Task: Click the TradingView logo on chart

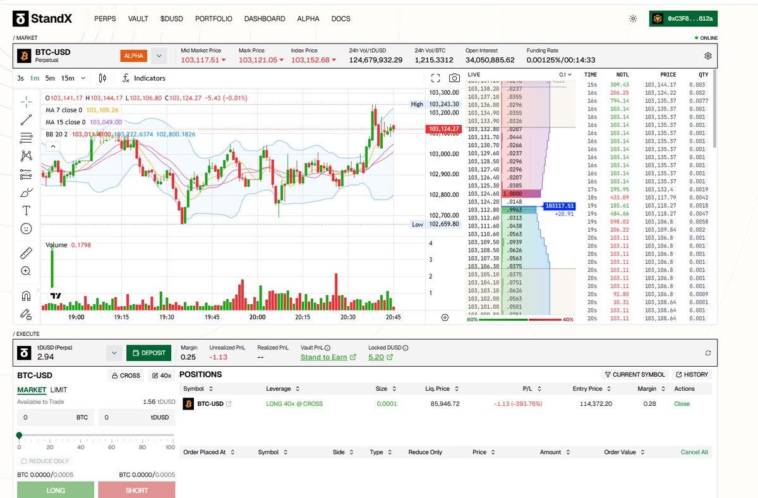Action: pos(55,295)
